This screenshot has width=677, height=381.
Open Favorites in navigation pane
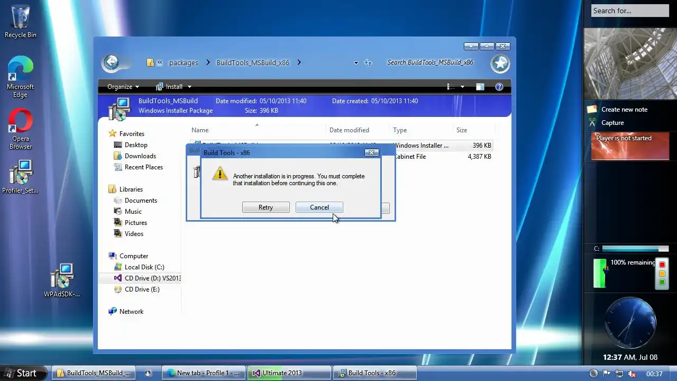pos(132,134)
